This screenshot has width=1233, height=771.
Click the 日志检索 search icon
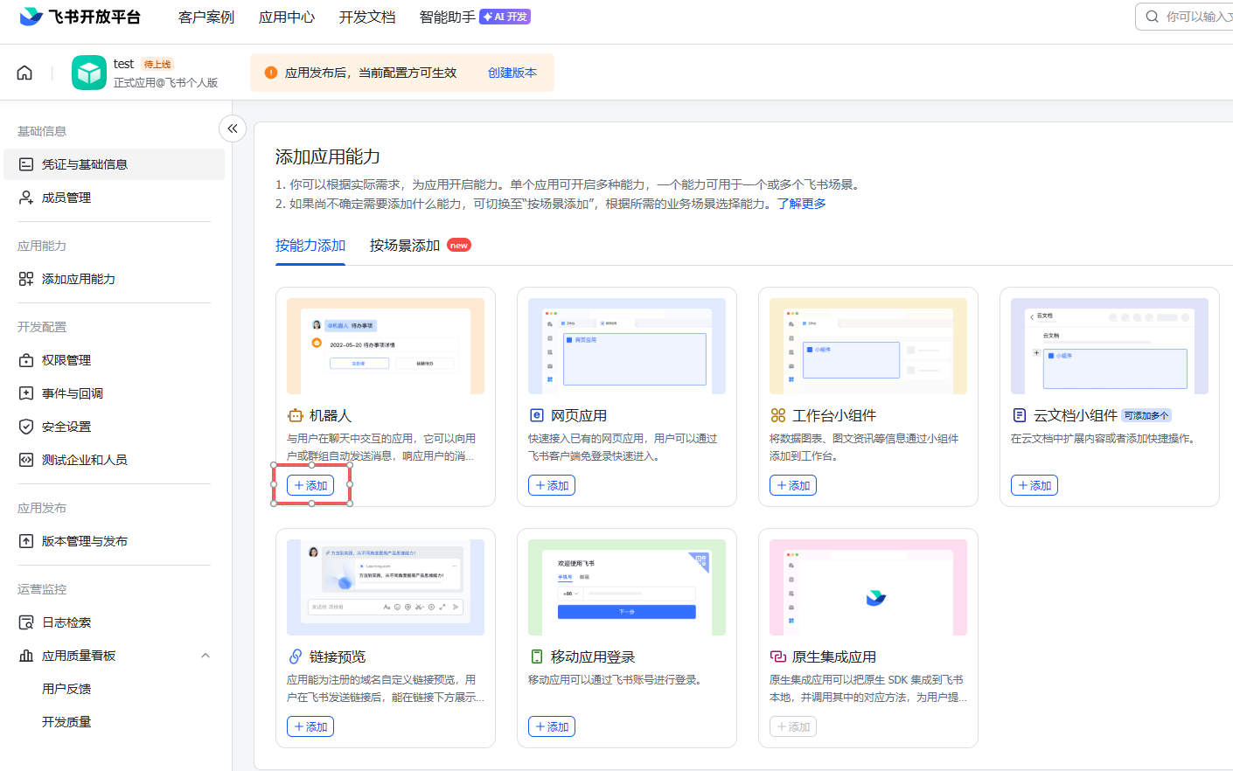click(x=26, y=622)
